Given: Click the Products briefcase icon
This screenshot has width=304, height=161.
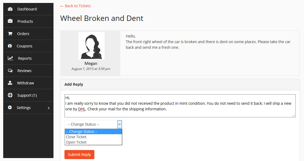Looking at the screenshot, I should point(10,21).
